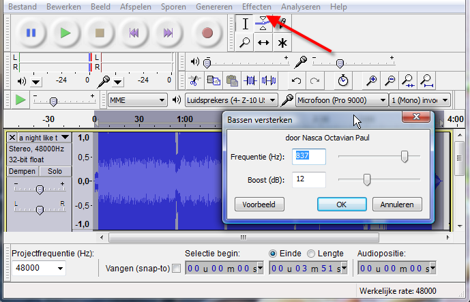Click the Skip to Start button
Image resolution: width=470 pixels, height=302 pixels.
pyautogui.click(x=134, y=32)
